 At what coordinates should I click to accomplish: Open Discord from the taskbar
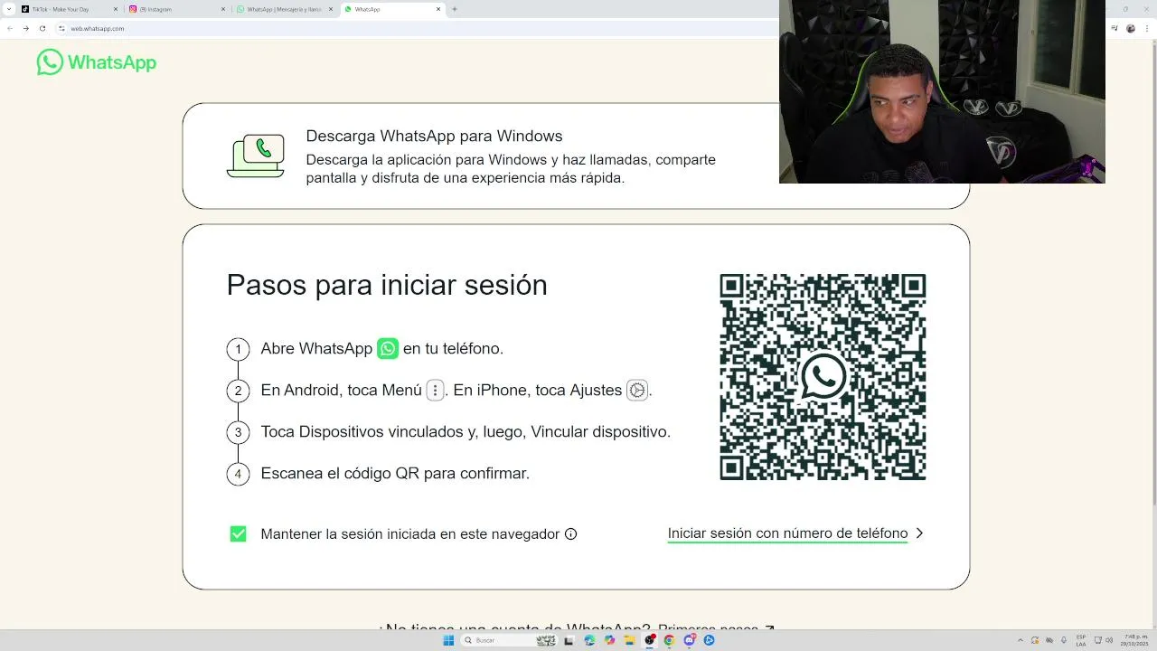coord(689,640)
